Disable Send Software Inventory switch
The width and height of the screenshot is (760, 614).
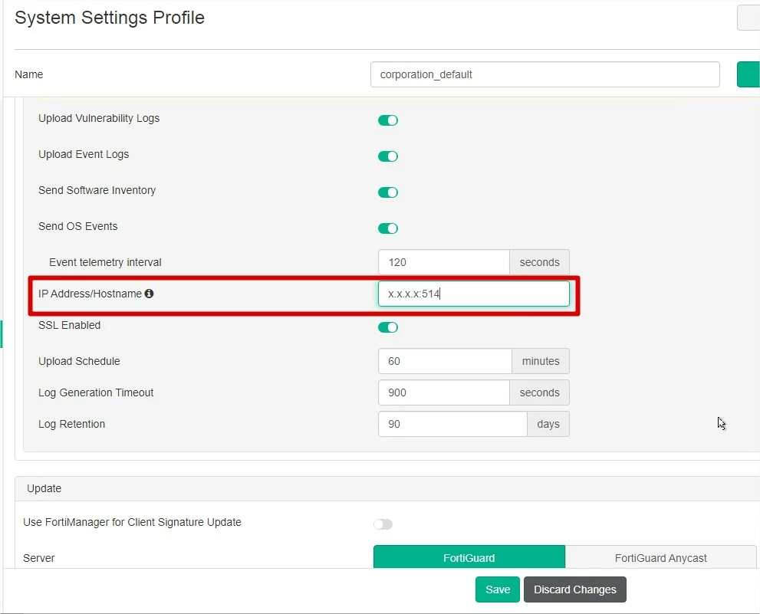point(388,192)
